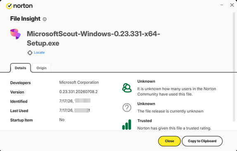
Task: Open the Locate link
Action: tap(39, 53)
